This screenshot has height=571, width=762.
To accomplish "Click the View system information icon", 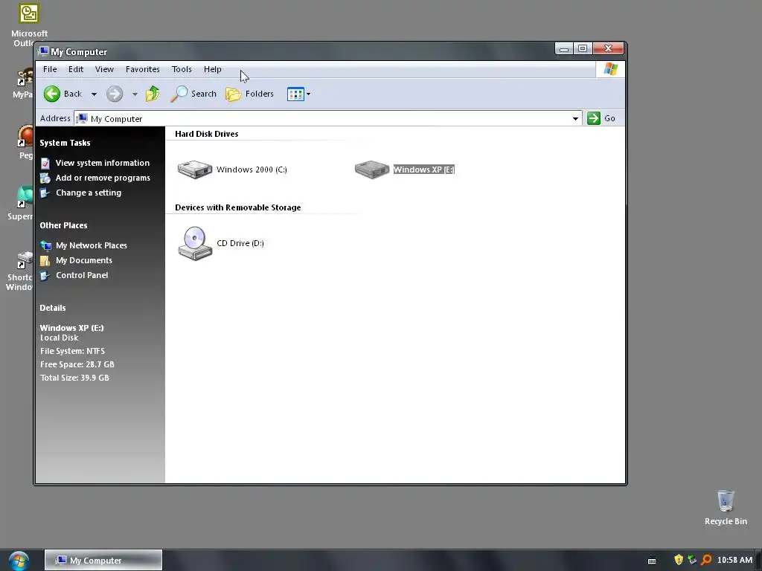I will pos(45,163).
